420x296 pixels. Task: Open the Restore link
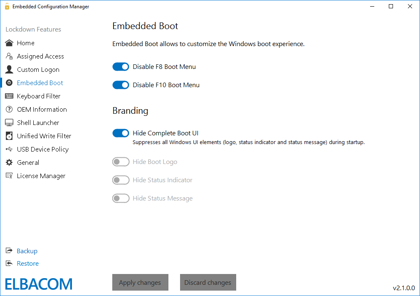pyautogui.click(x=27, y=263)
